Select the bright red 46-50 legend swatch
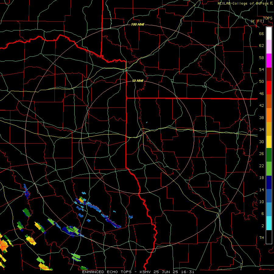 coord(269,88)
